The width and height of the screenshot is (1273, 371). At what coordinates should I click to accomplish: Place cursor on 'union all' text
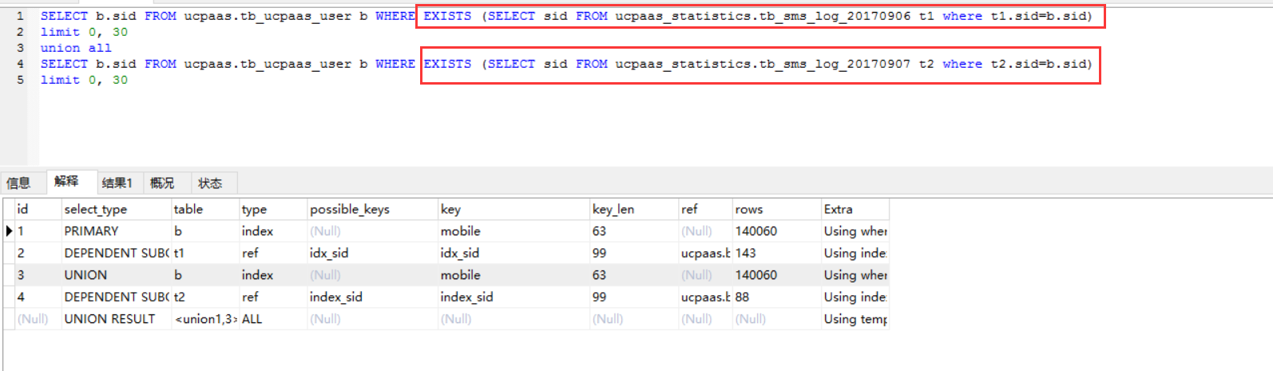click(x=76, y=48)
